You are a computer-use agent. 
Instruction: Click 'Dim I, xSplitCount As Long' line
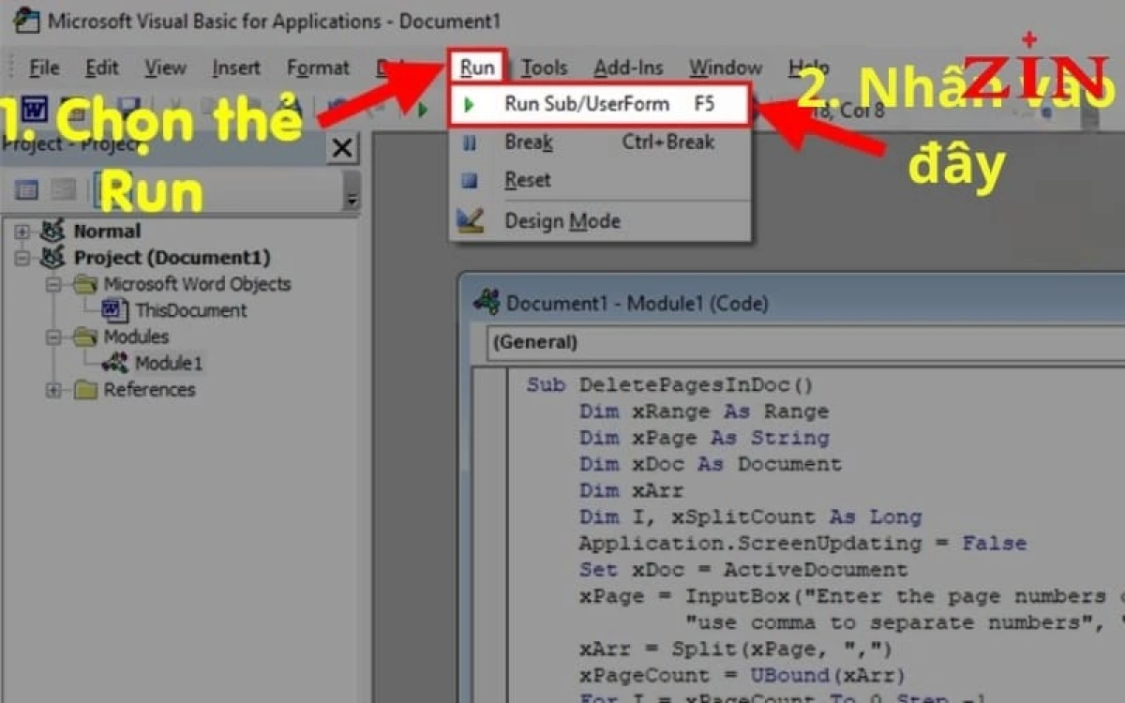tap(750, 516)
